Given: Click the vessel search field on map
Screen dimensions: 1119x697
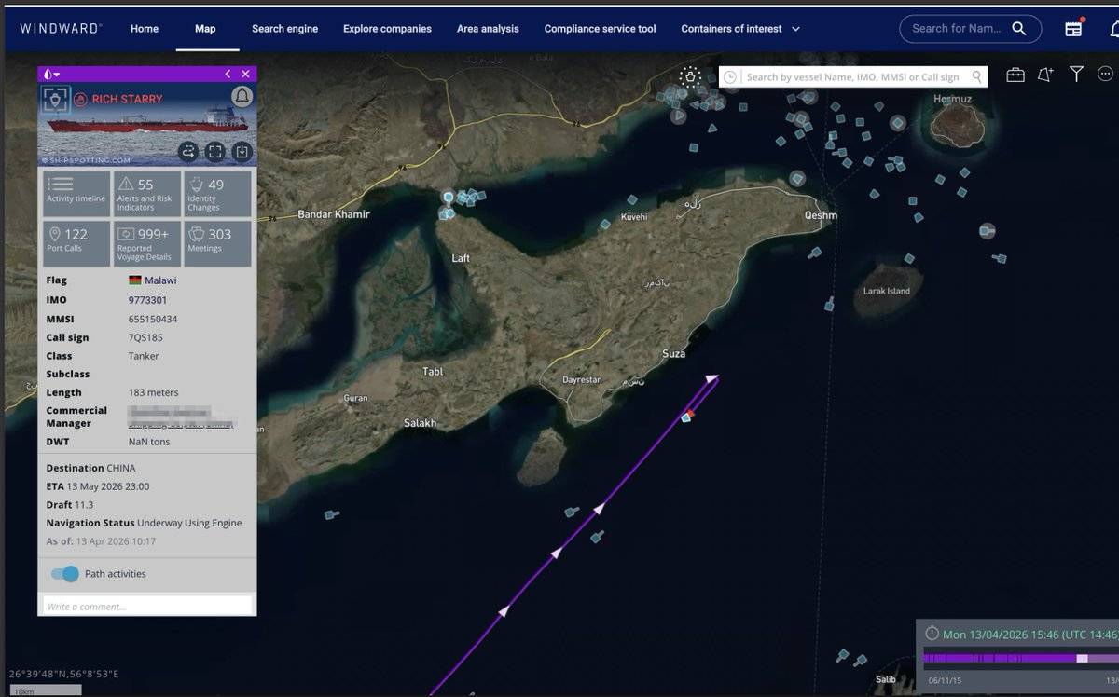Looking at the screenshot, I should pyautogui.click(x=851, y=77).
